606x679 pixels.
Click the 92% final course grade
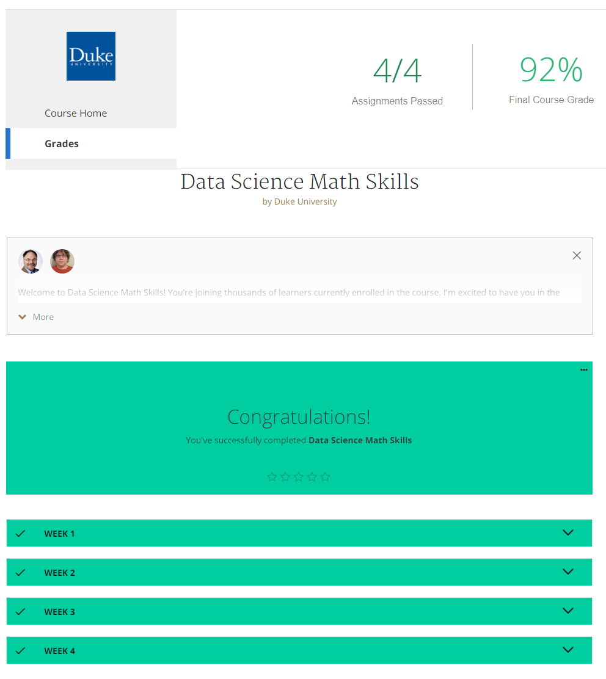pos(551,70)
